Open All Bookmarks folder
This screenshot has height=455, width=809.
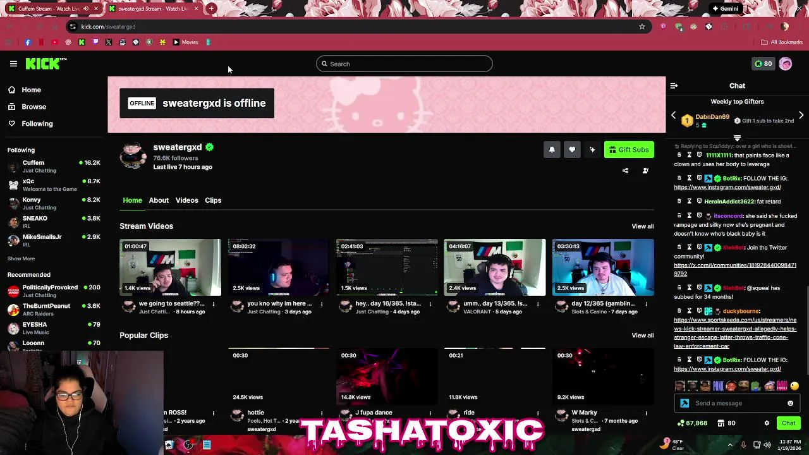coord(782,42)
